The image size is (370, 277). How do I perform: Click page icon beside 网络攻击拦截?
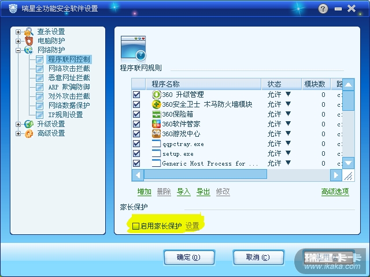pos(39,69)
